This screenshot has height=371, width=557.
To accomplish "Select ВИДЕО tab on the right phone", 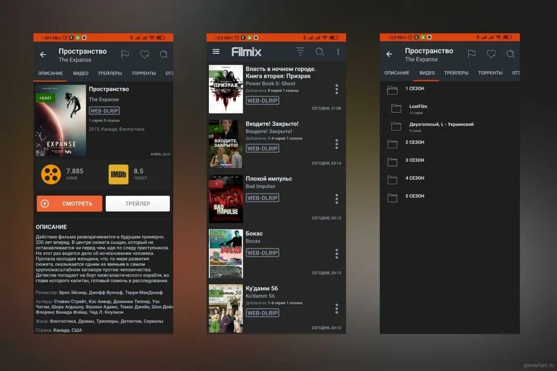I will [427, 73].
